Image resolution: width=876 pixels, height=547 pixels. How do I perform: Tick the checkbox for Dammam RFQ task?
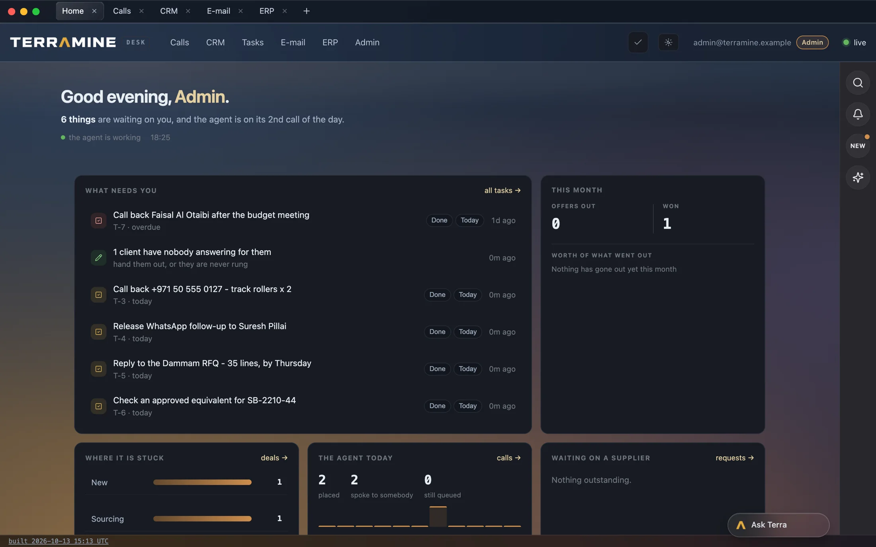pos(98,369)
